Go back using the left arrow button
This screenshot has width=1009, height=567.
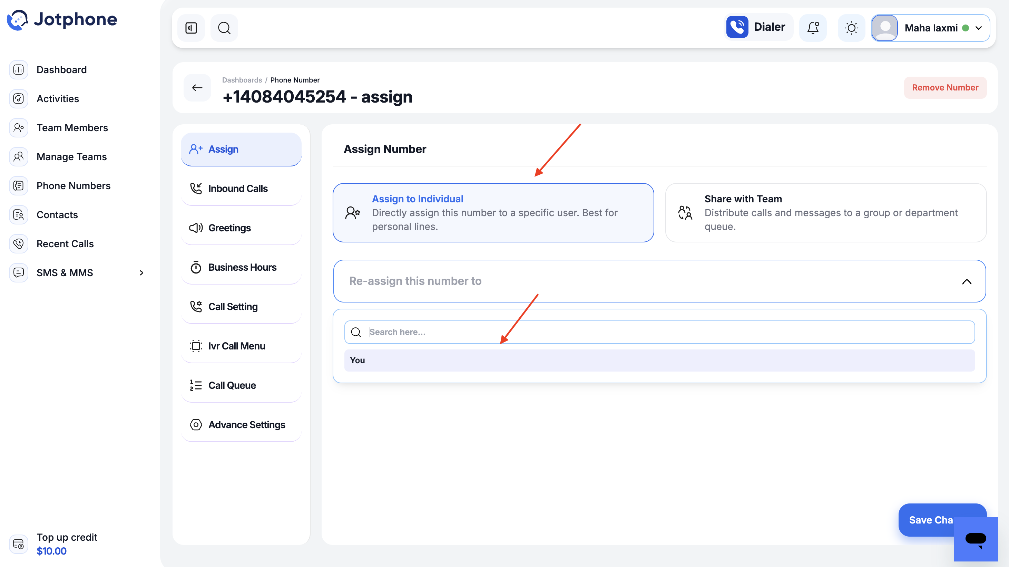pyautogui.click(x=197, y=88)
